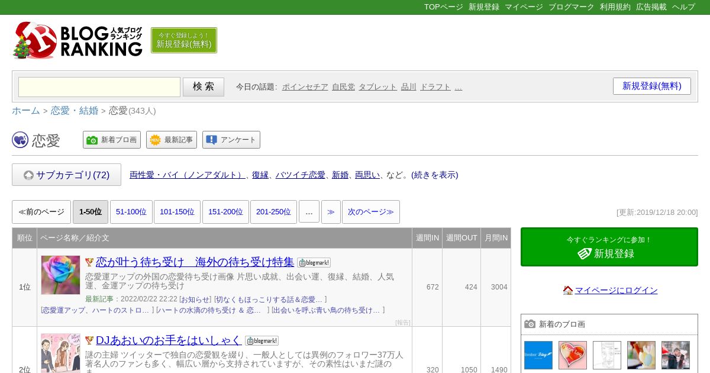Open the アンケート button
Image resolution: width=710 pixels, height=373 pixels.
click(231, 140)
